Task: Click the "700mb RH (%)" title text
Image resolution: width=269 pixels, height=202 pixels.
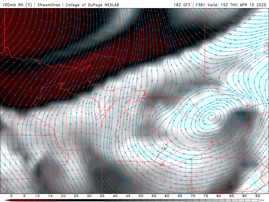Action: [17, 5]
